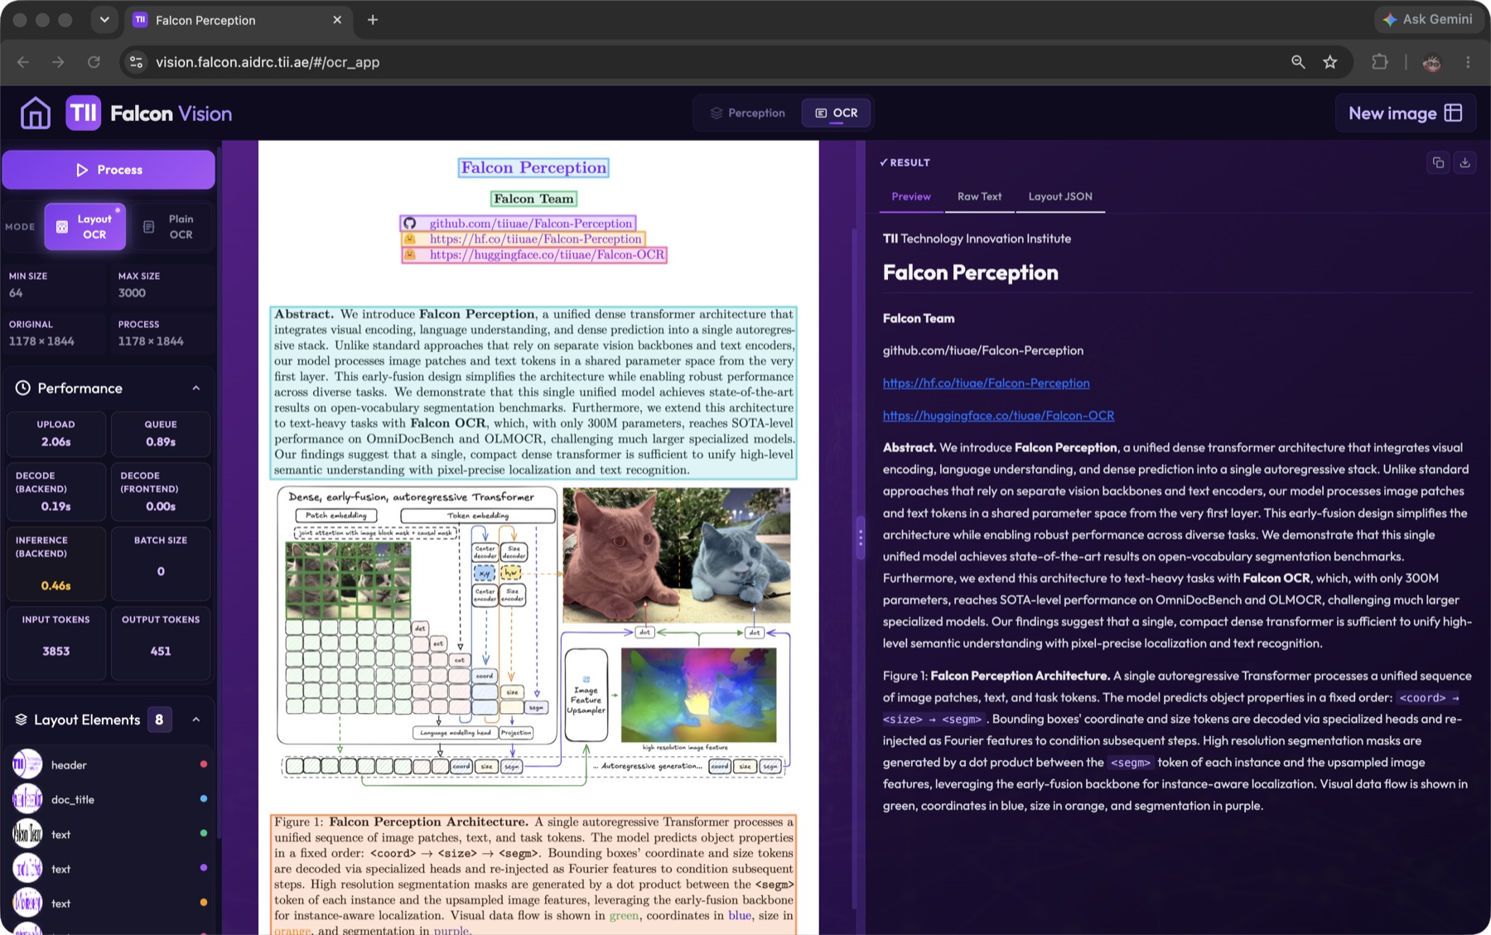Viewport: 1491px width, 935px height.
Task: Go back in browser history
Action: (x=23, y=62)
